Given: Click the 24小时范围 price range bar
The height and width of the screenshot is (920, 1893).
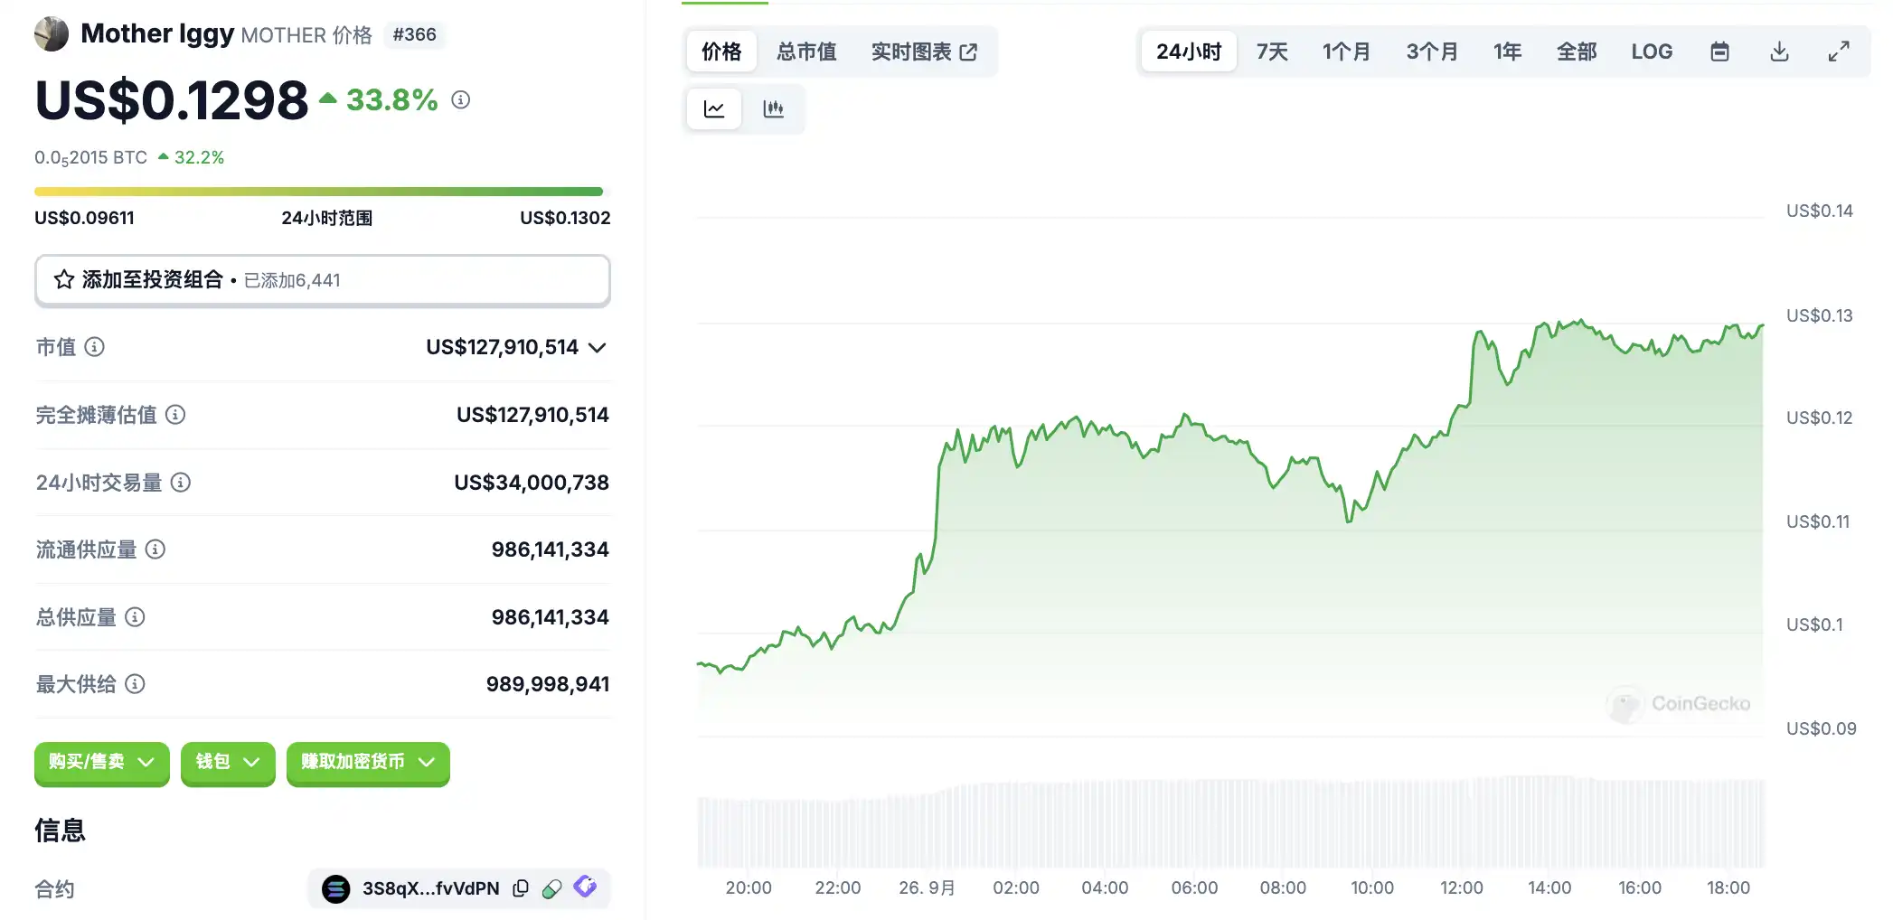Looking at the screenshot, I should pyautogui.click(x=318, y=192).
